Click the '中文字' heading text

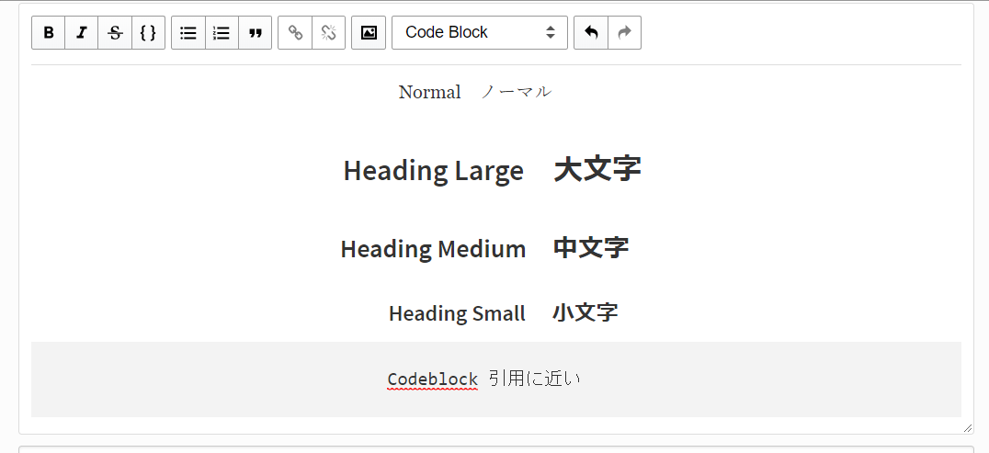pyautogui.click(x=591, y=247)
